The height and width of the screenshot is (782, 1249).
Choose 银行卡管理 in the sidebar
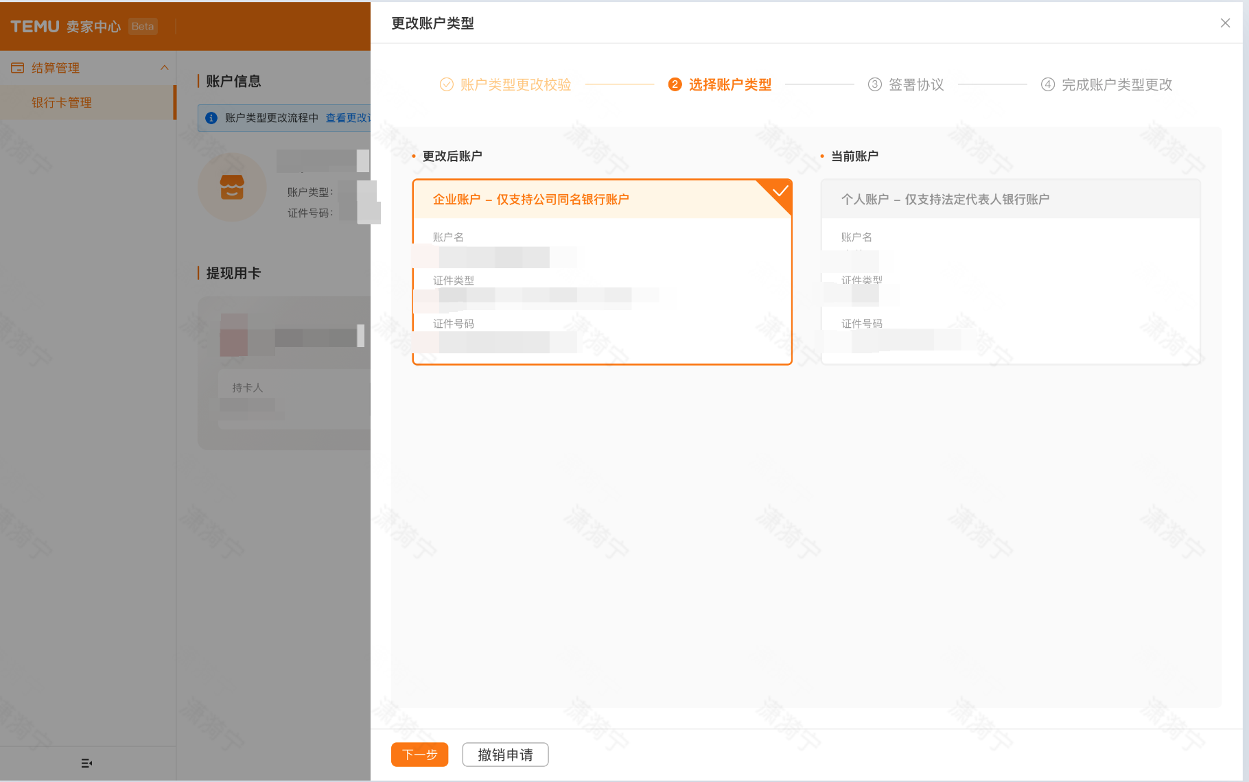point(60,102)
